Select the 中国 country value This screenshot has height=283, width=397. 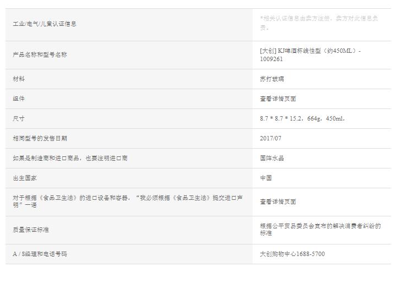[x=266, y=178]
